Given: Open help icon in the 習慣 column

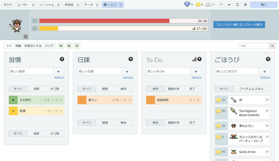Looking at the screenshot, I should click(62, 59).
